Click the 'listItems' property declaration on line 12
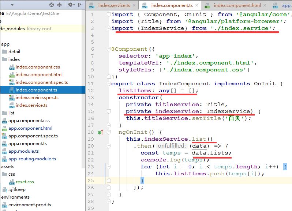 pyautogui.click(x=135, y=90)
